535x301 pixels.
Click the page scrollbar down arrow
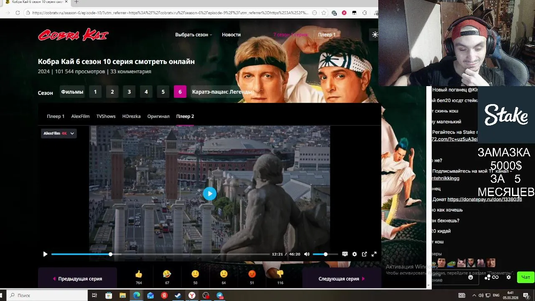click(428, 286)
